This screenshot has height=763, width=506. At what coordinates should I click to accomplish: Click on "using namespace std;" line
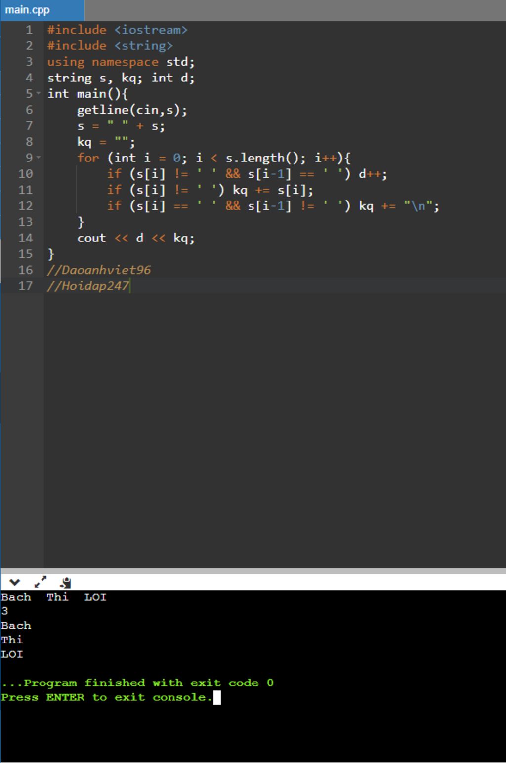tap(121, 62)
